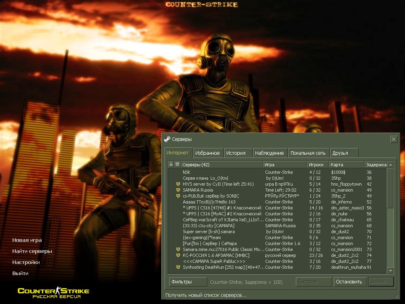Select the NSK server row
The height and width of the screenshot is (304, 405).
click(277, 172)
